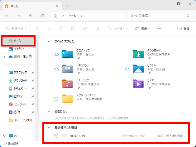The width and height of the screenshot is (196, 147).
Task: Close the ホーム tab
Action: (x=57, y=6)
